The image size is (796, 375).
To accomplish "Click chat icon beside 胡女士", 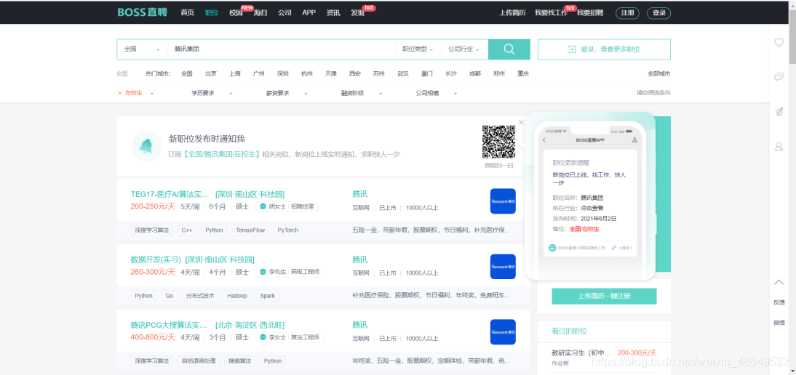I will (263, 206).
